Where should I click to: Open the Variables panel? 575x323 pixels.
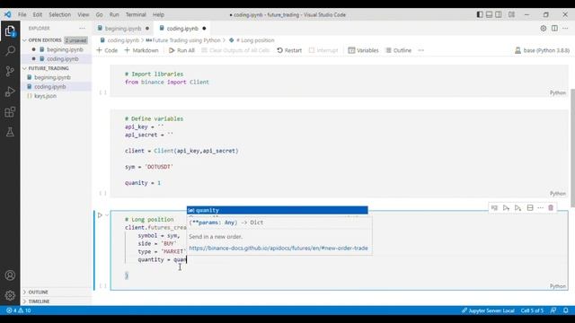(363, 50)
